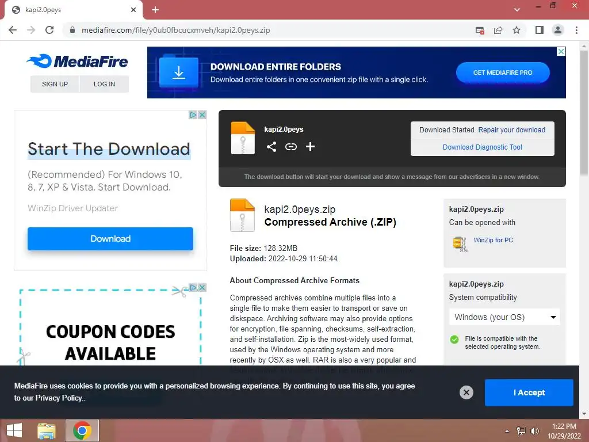Click the share icon under kapi2.0peys
Image resolution: width=589 pixels, height=442 pixels.
271,147
